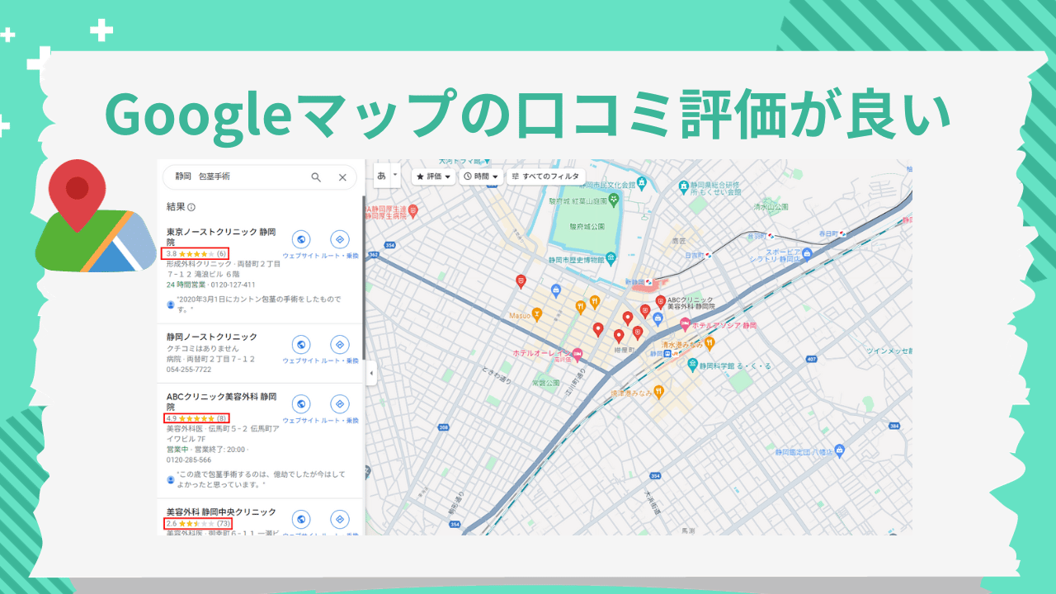
Task: Click the 3.8 star rating text
Action: [196, 253]
